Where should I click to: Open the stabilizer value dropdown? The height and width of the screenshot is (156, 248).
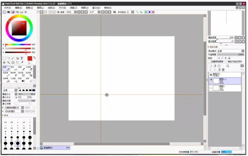[133, 12]
